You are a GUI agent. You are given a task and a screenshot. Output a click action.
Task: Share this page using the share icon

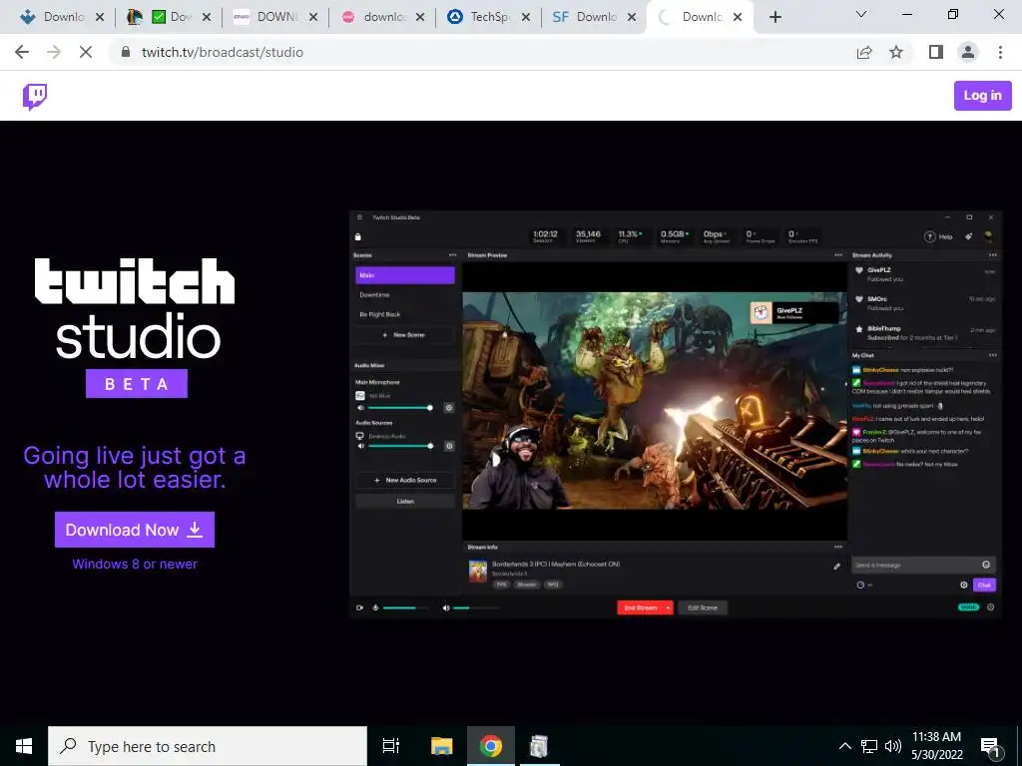coord(864,52)
